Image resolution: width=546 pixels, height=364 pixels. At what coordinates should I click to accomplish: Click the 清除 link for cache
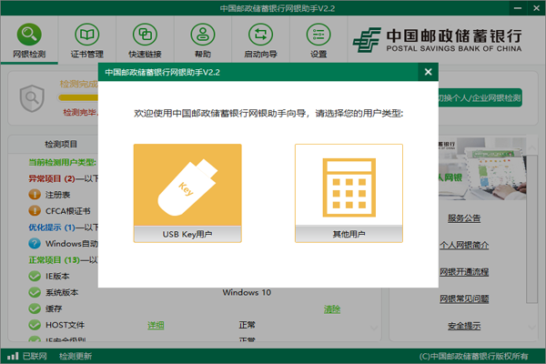point(332,309)
